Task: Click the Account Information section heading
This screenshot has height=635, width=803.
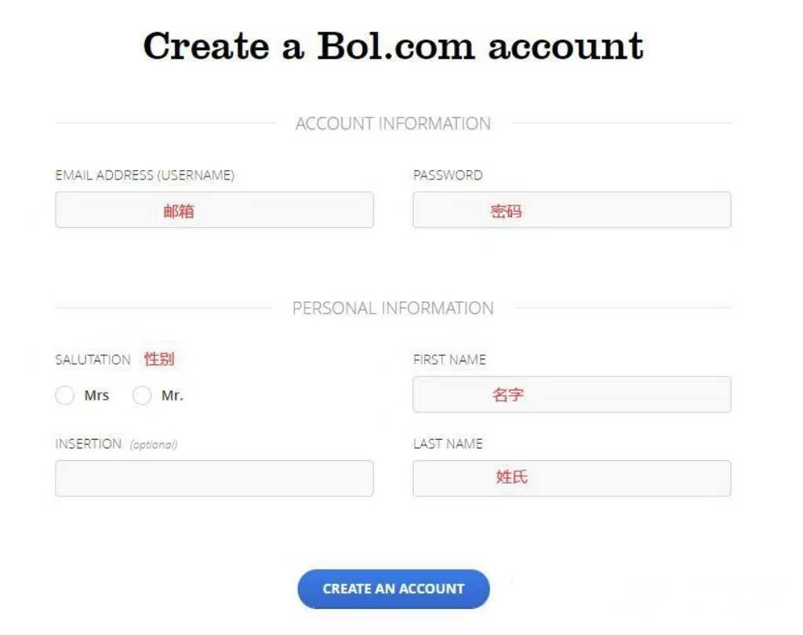Action: pyautogui.click(x=393, y=124)
